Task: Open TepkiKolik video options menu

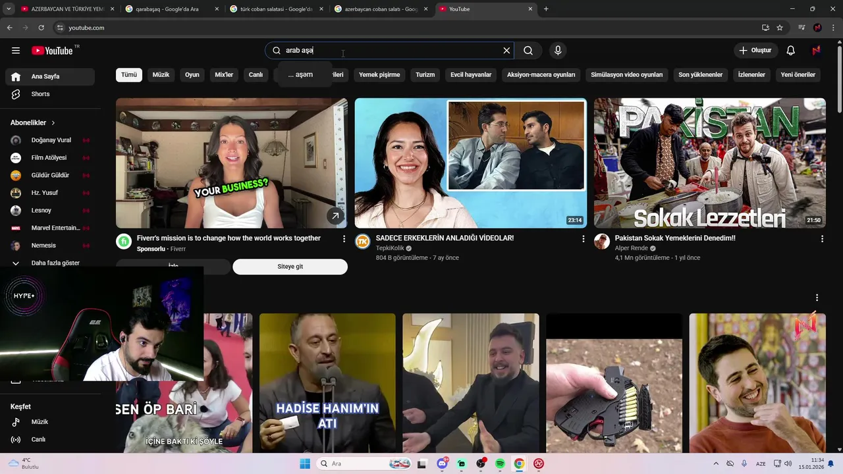Action: click(x=583, y=239)
